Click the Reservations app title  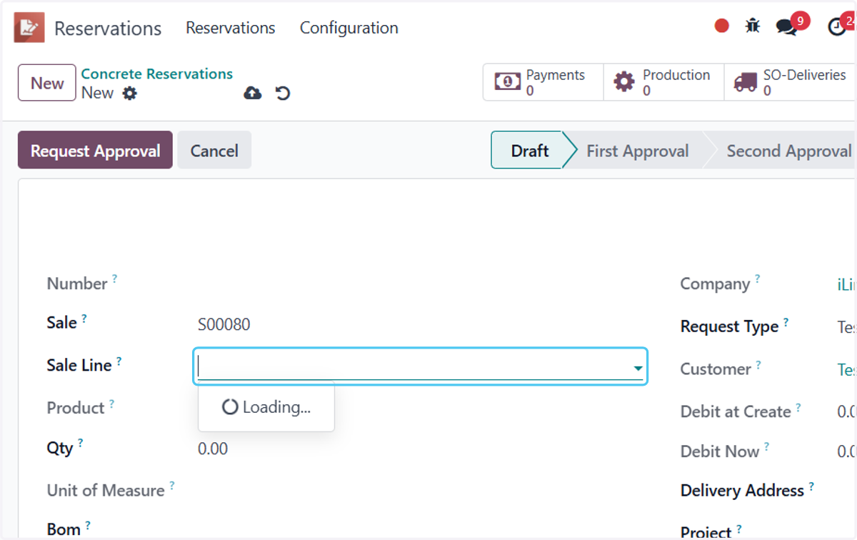tap(108, 29)
